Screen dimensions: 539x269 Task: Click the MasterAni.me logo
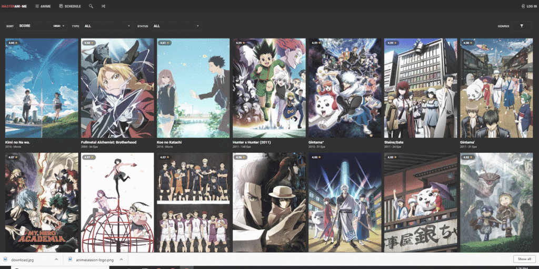coord(14,6)
